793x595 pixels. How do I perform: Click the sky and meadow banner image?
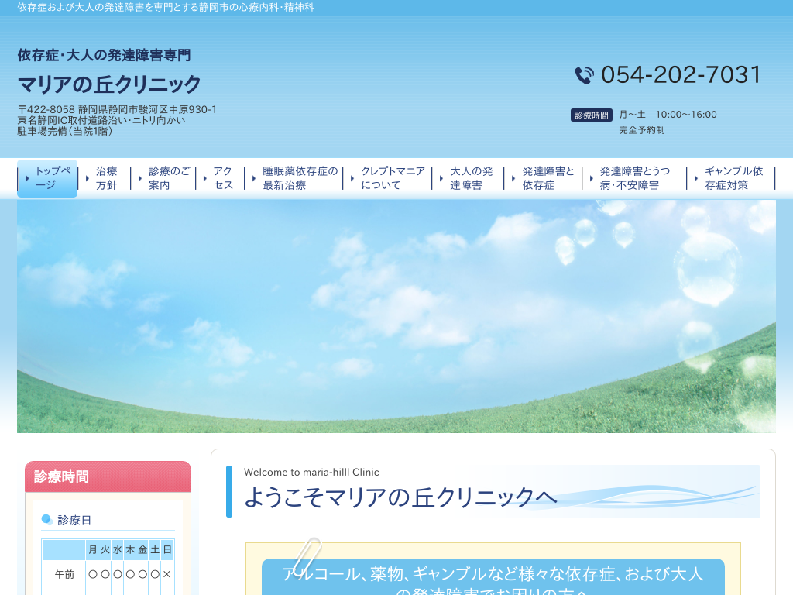tap(396, 316)
